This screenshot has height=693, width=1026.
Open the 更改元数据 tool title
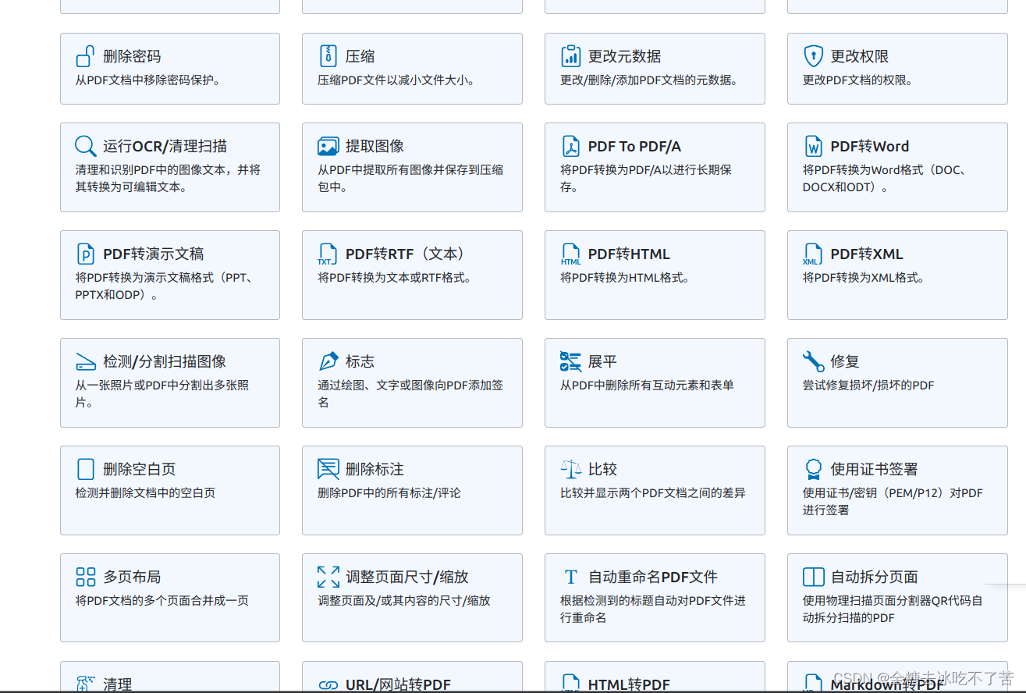624,56
